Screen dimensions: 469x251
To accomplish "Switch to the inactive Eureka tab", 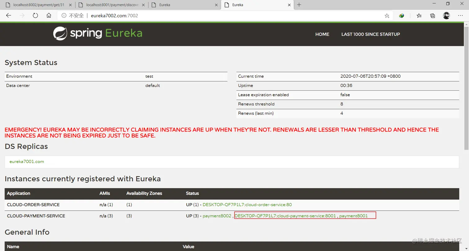I will click(x=184, y=5).
